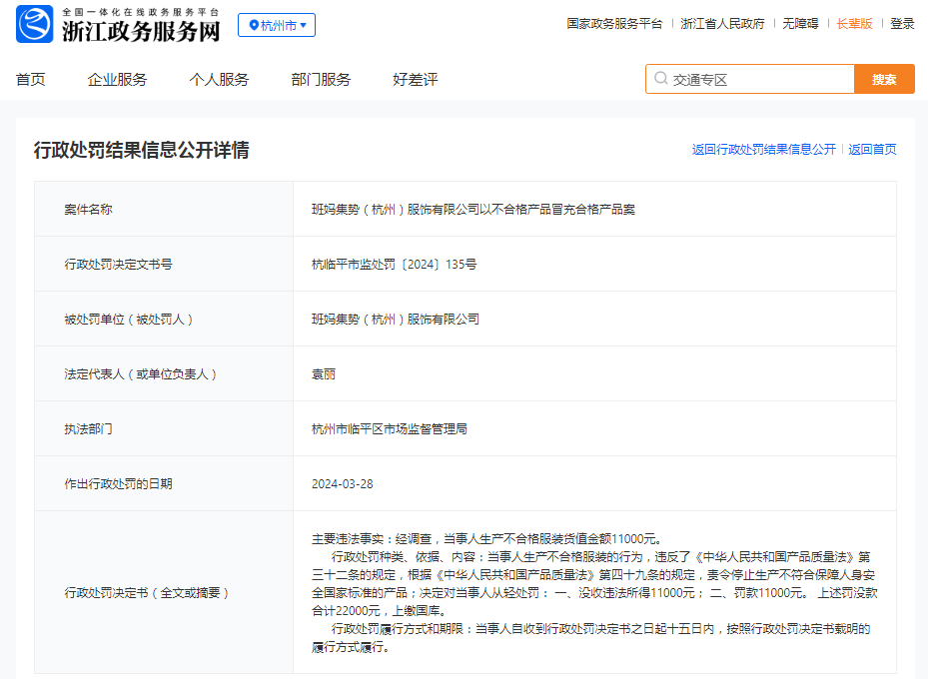Focus the 交通专区 search input field
The image size is (928, 679).
coord(750,79)
